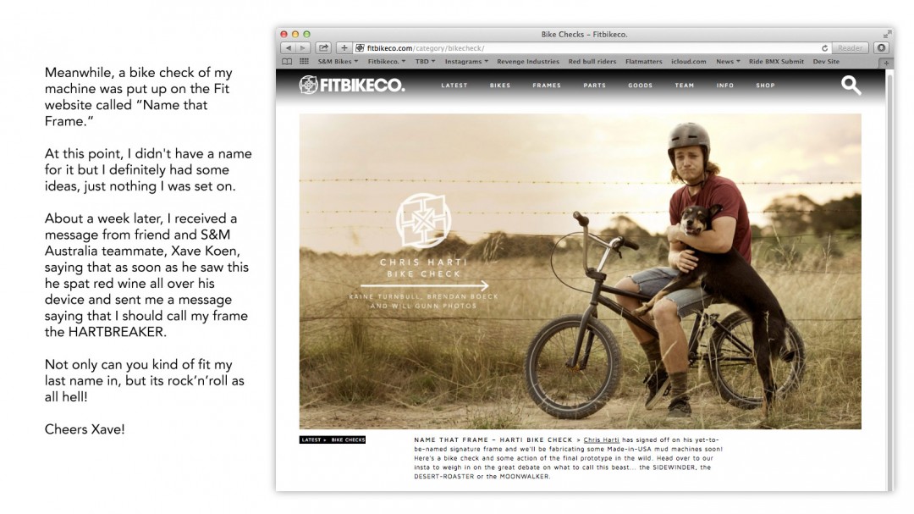Open the BIKES menu on Fitbikeco navigation
The image size is (914, 514).
click(500, 86)
